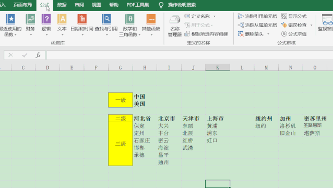
Task: Switch to the View (视图) tab
Action: 97,5
